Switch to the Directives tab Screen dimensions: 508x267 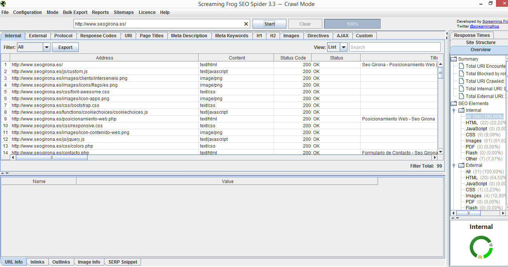(x=318, y=36)
